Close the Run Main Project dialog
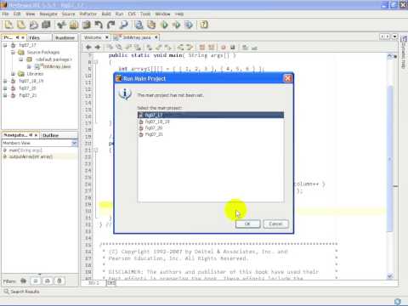 pos(287,78)
